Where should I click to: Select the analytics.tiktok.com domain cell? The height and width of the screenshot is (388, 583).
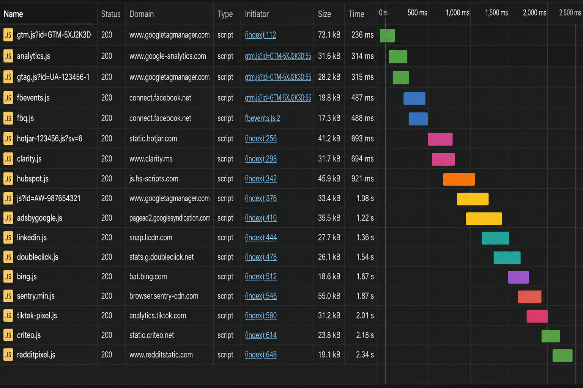click(x=158, y=316)
